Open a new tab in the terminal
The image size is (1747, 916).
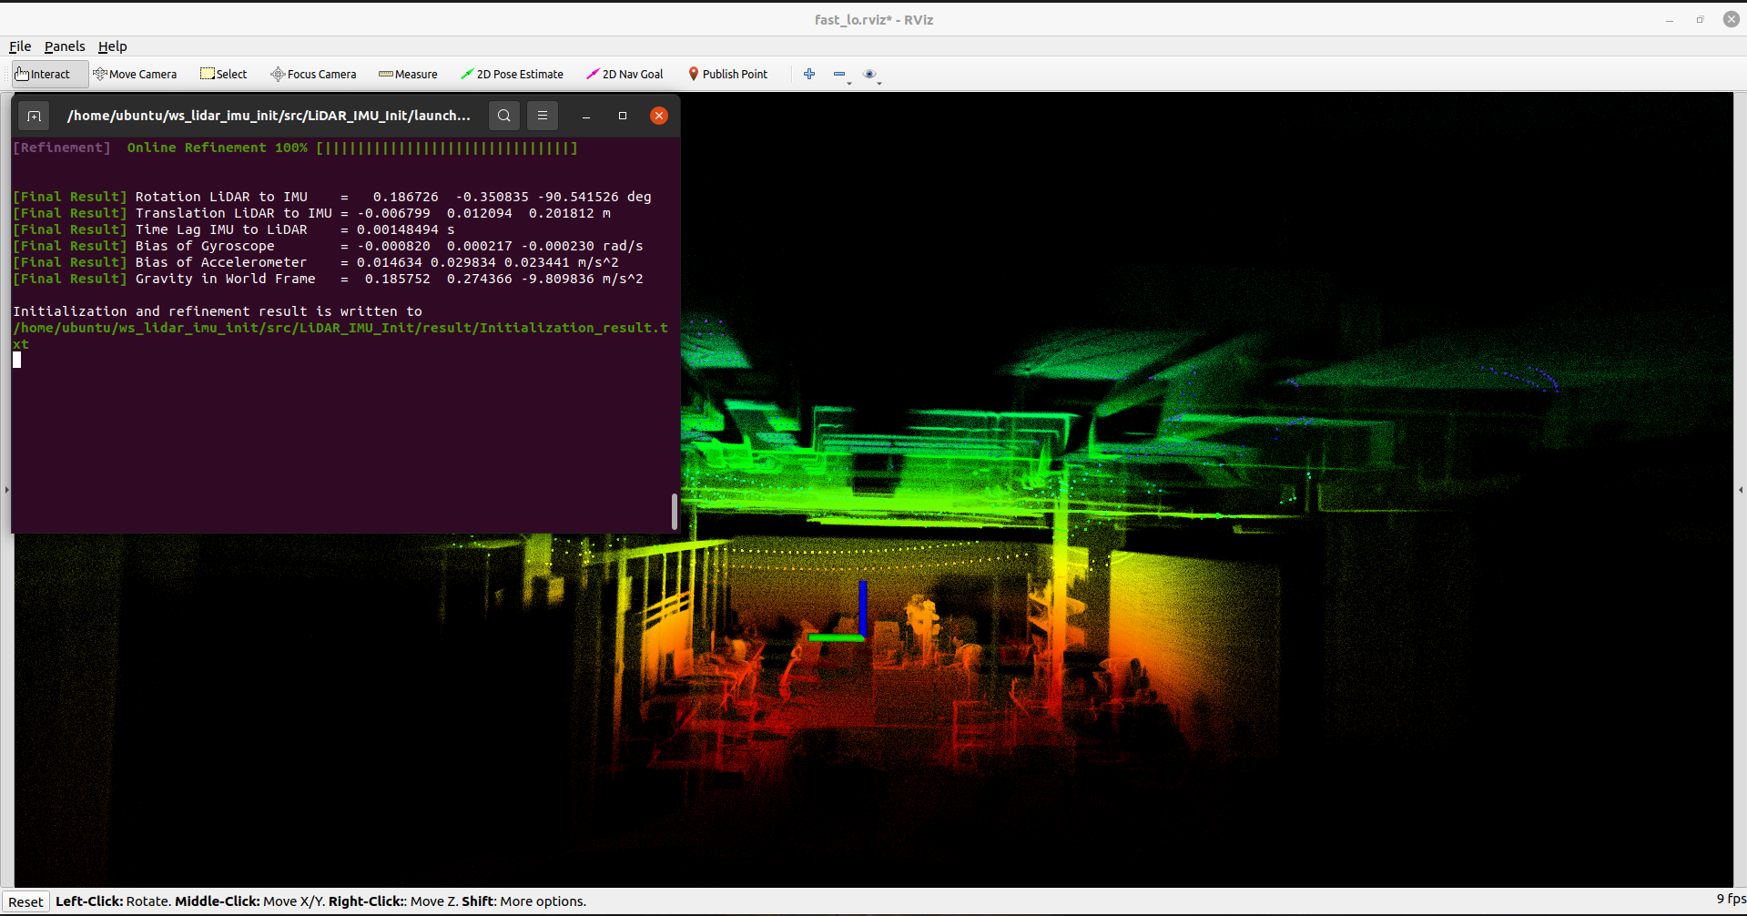tap(34, 116)
